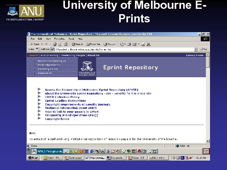Screen dimensions: 227x170
Task: Open the Tools menu
Action: [x=71, y=39]
